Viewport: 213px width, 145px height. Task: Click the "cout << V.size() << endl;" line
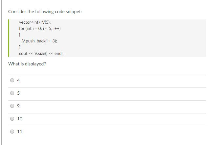41,54
